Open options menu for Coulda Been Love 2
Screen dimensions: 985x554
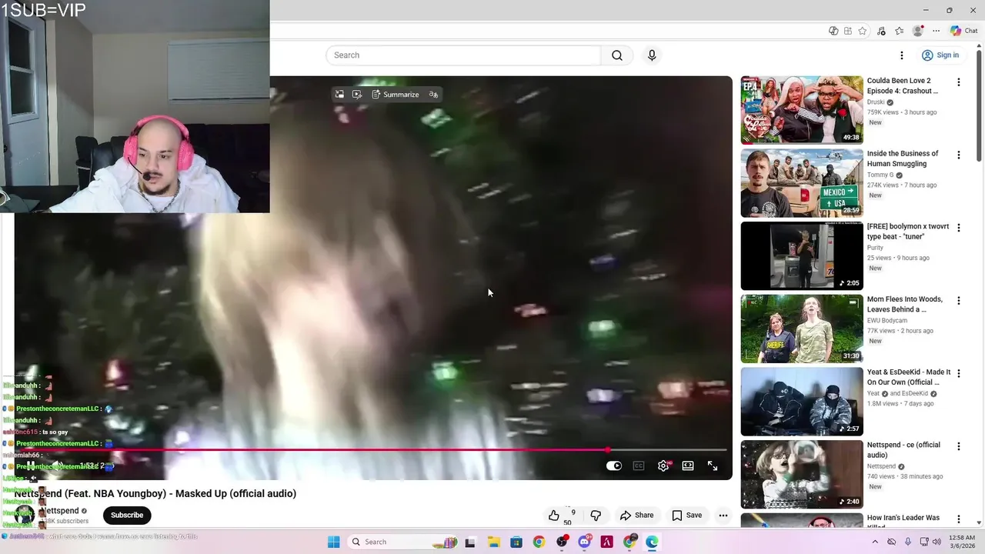point(959,82)
